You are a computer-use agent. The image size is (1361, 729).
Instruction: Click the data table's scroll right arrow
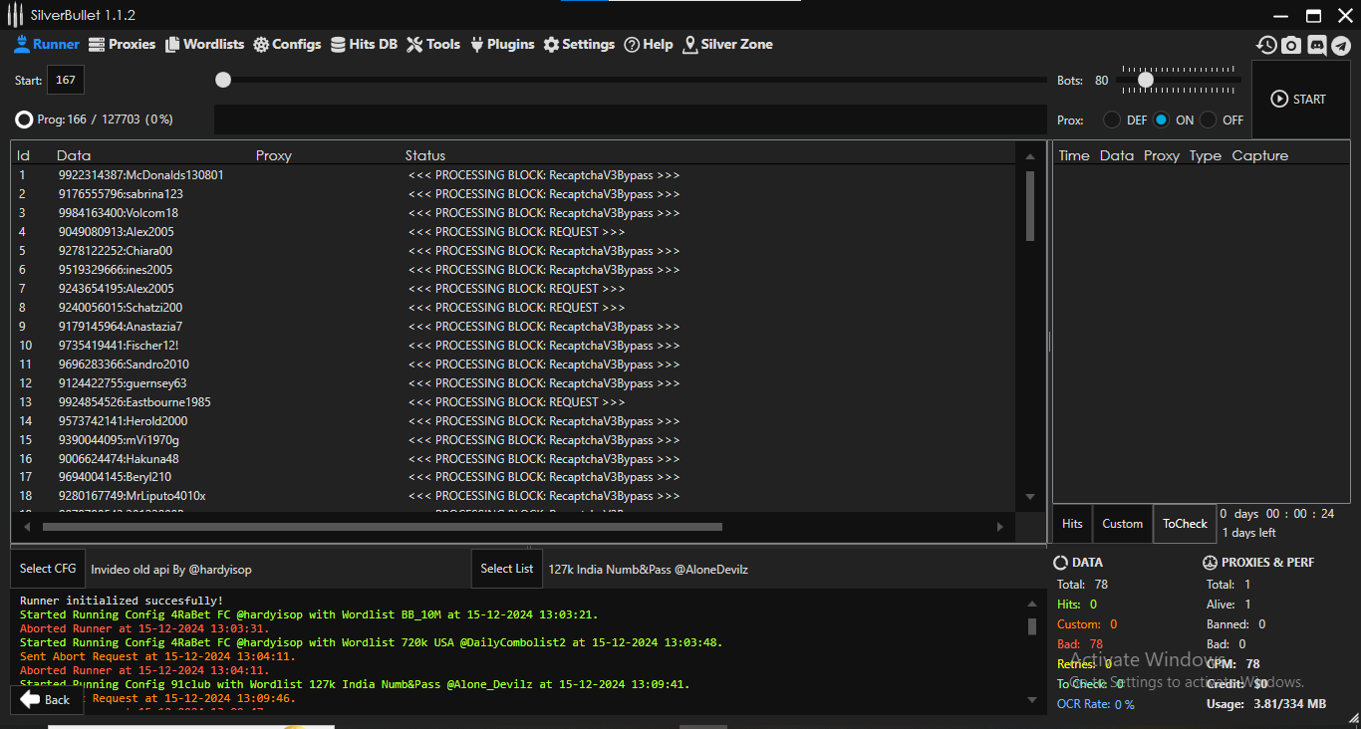click(x=1000, y=527)
